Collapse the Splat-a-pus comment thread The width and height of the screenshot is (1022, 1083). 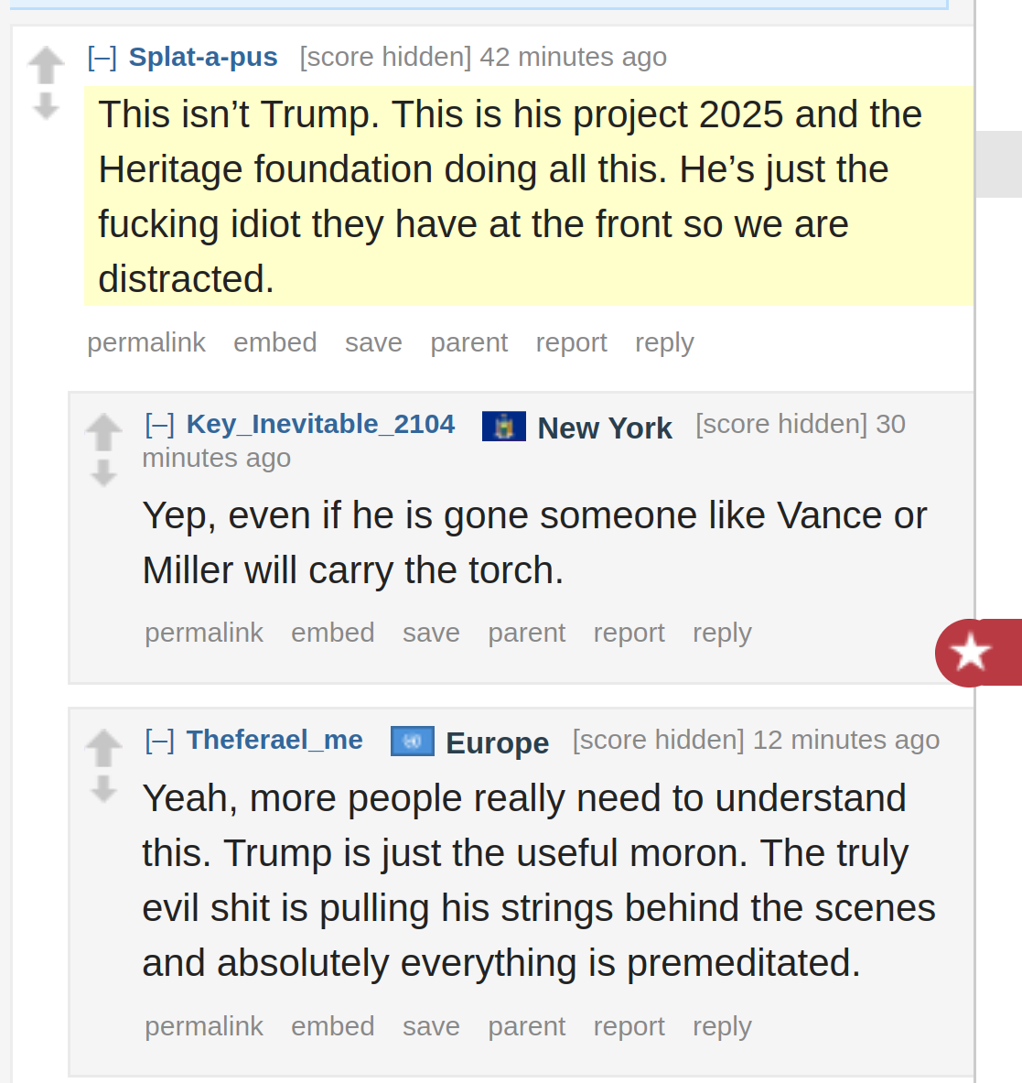click(102, 58)
